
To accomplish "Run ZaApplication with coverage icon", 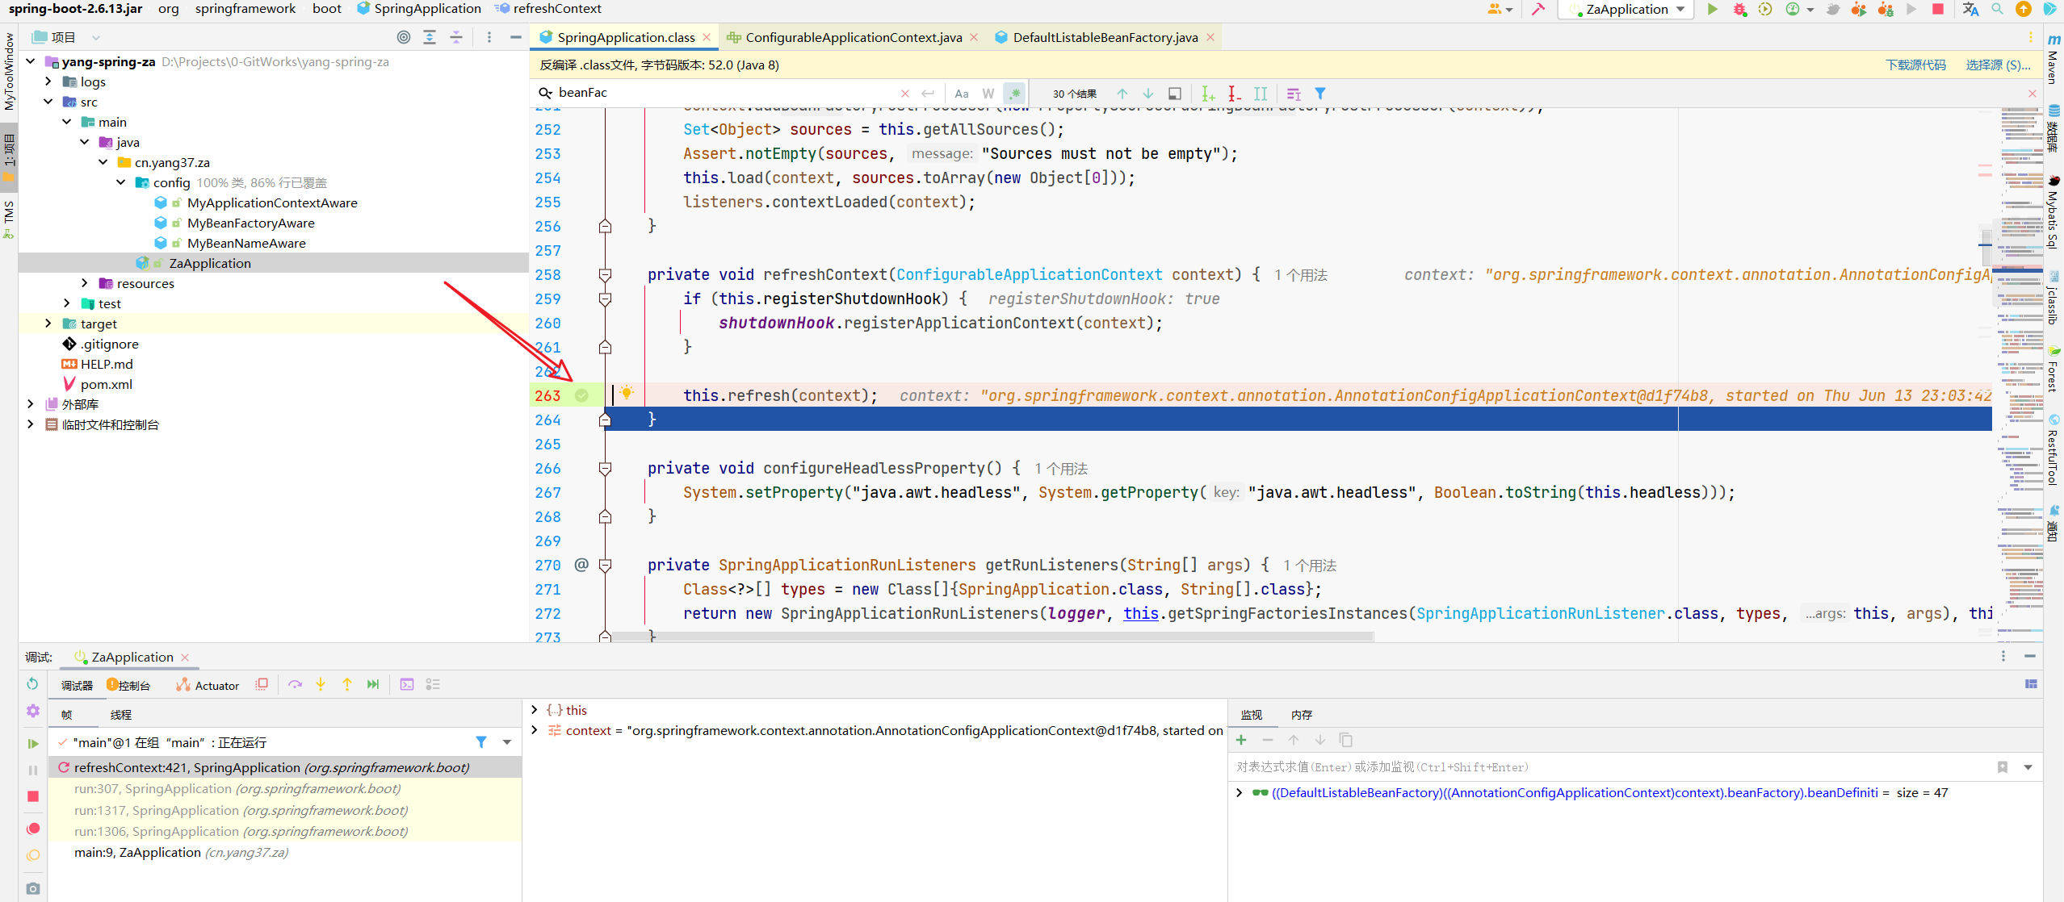I will [1765, 9].
